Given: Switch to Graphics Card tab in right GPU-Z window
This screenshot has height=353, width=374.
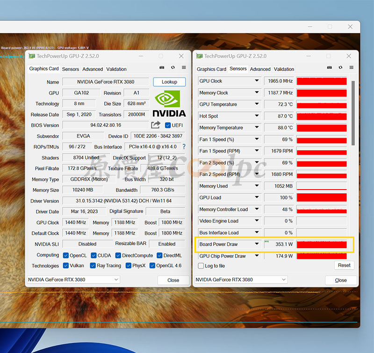Looking at the screenshot, I should 211,69.
